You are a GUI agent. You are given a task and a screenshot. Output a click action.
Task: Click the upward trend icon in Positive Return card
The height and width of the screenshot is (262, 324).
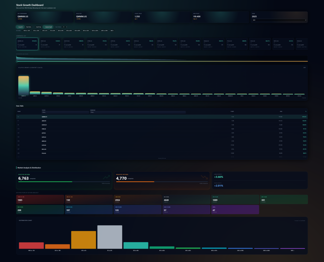click(x=106, y=177)
